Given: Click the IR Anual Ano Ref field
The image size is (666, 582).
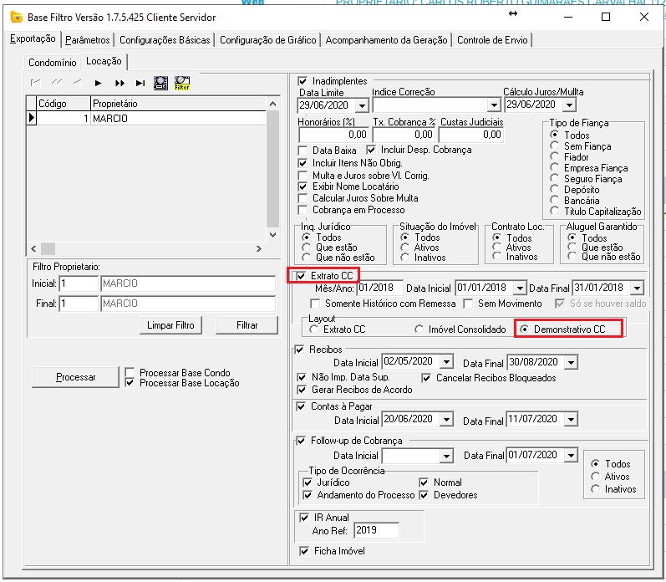Looking at the screenshot, I should 376,530.
